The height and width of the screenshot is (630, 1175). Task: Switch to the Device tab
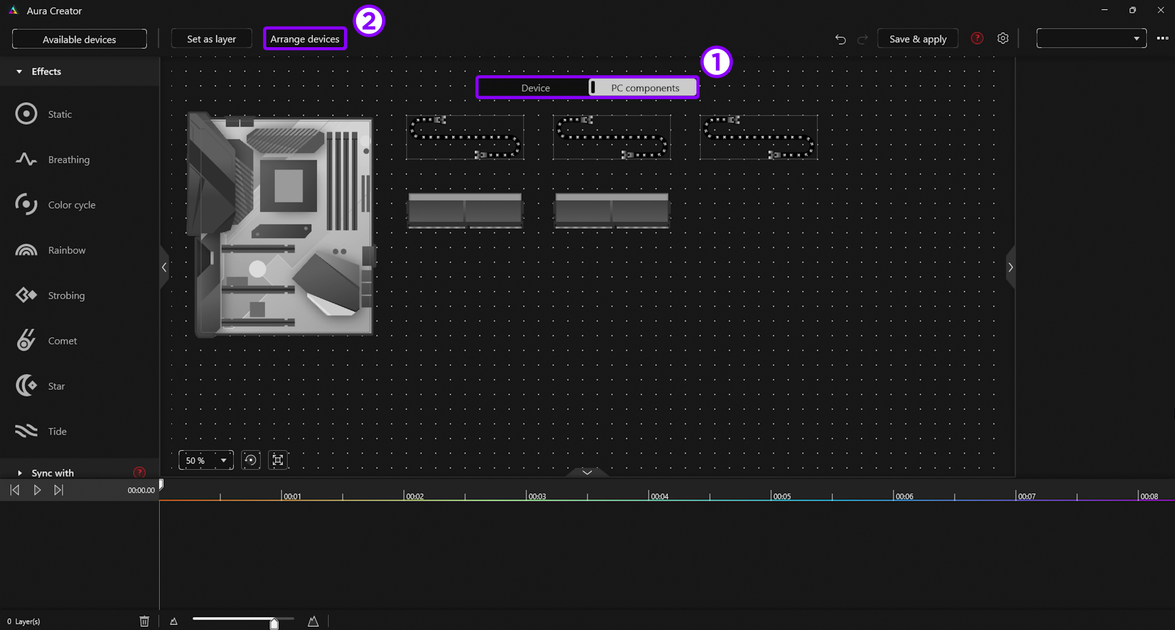point(535,88)
